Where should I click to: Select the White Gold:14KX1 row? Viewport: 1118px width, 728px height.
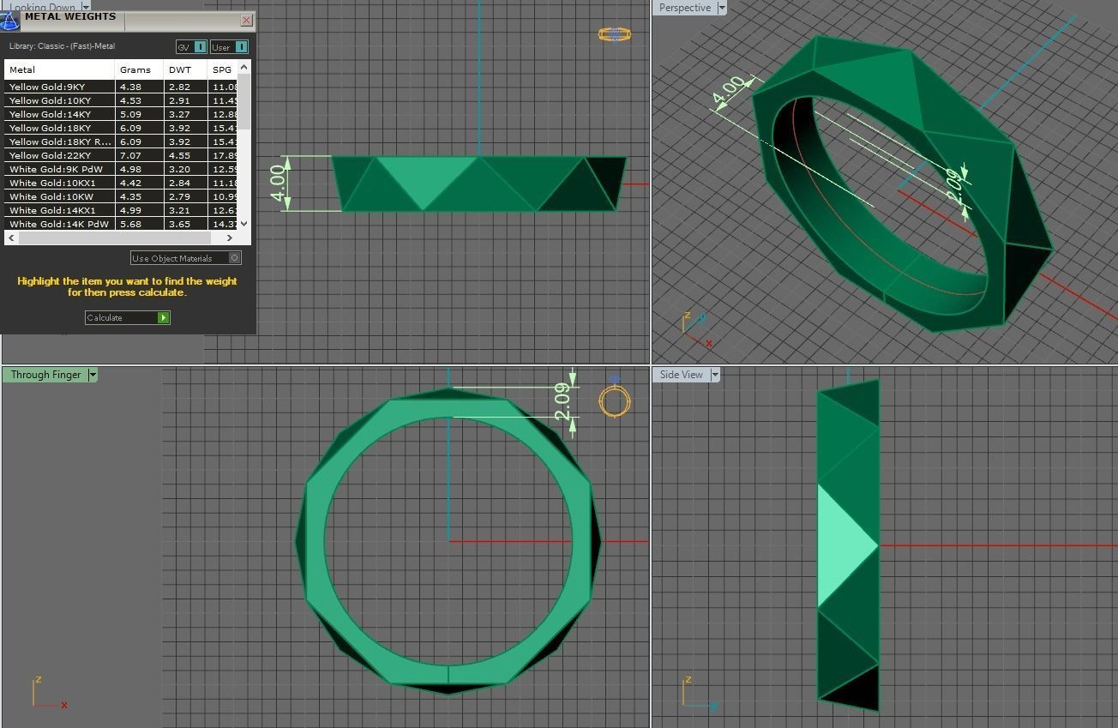click(121, 210)
